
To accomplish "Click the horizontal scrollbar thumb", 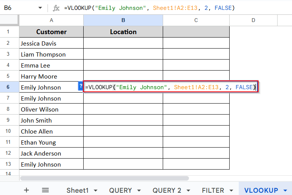I will pos(105,178).
